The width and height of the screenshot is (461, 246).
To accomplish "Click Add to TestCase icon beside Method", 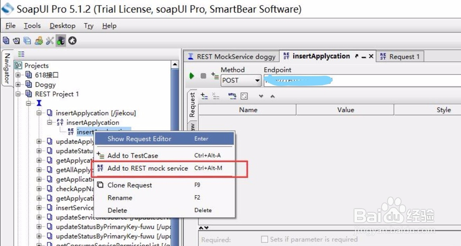I will 215,76.
